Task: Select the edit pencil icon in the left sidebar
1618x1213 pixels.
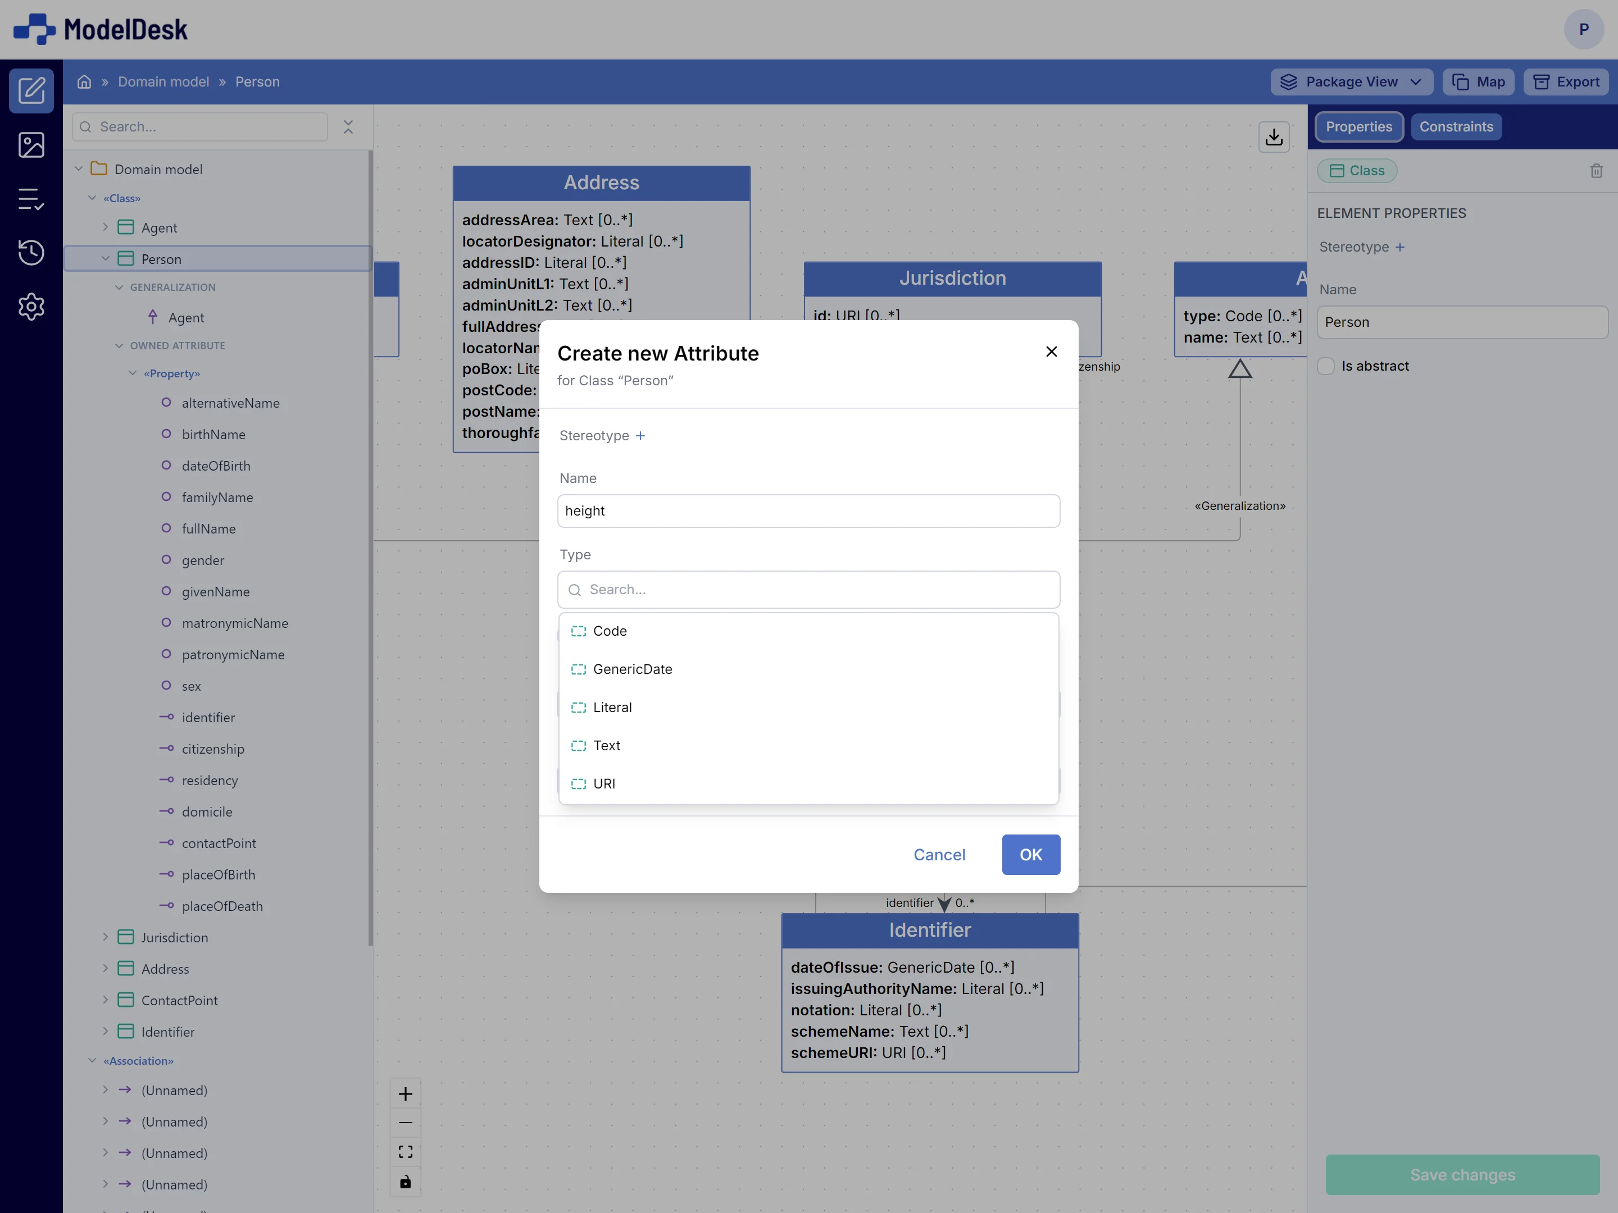Action: 31,90
